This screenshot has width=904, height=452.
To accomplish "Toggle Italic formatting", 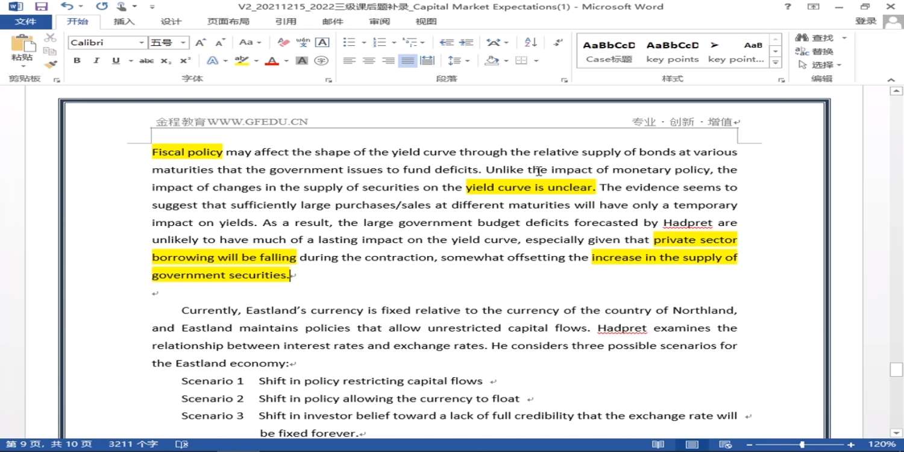I will 96,61.
